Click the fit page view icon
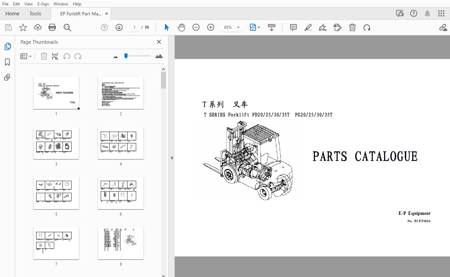450x277 pixels. pyautogui.click(x=253, y=27)
